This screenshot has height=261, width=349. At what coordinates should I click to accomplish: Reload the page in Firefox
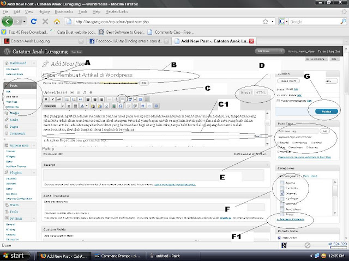(34, 22)
